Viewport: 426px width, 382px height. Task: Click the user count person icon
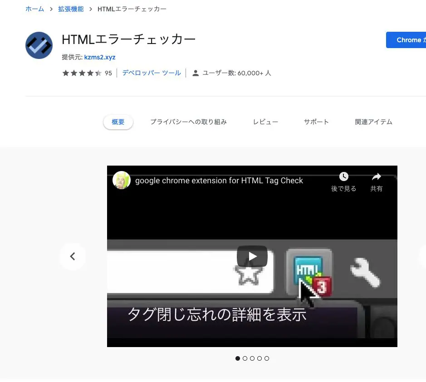196,73
